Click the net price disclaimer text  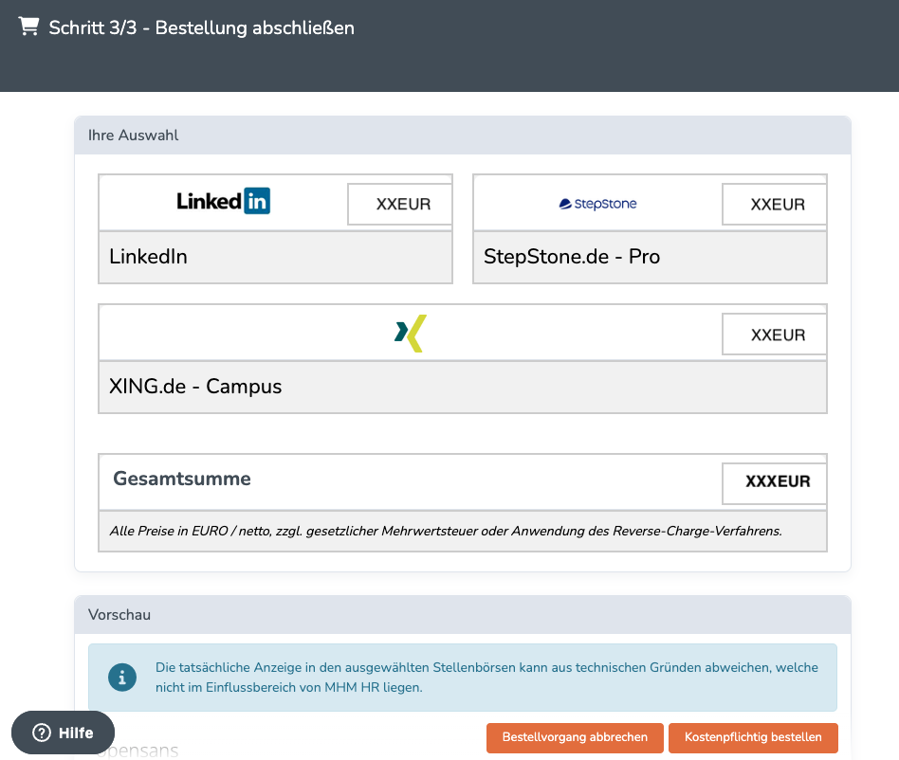click(x=446, y=531)
